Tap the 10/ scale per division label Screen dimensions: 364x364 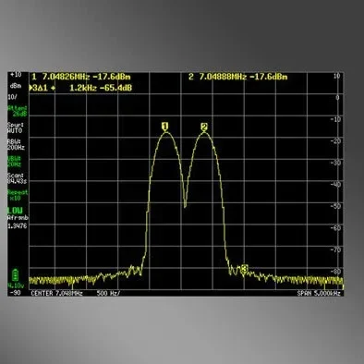click(x=13, y=97)
